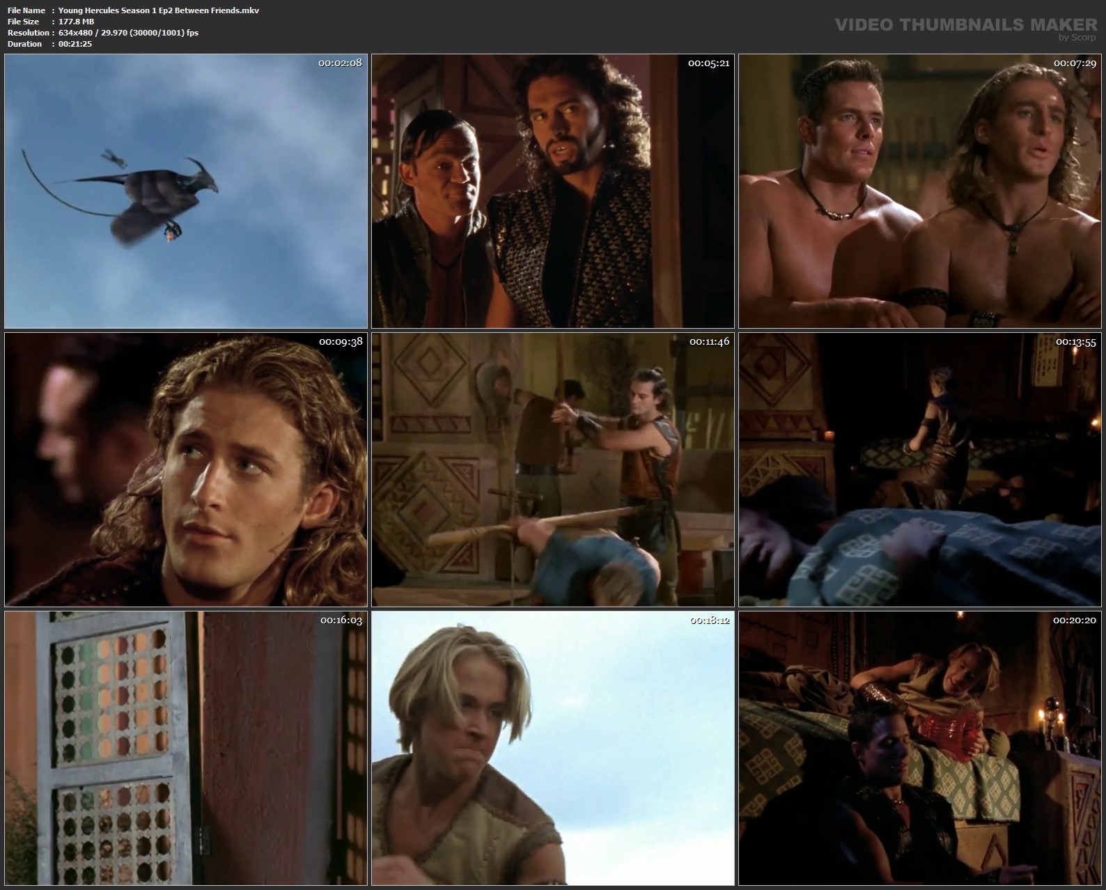Click the file name text "Young Hercules Season 1 Ep2 Between Friends.mkv"
This screenshot has height=890, width=1106.
pos(159,10)
